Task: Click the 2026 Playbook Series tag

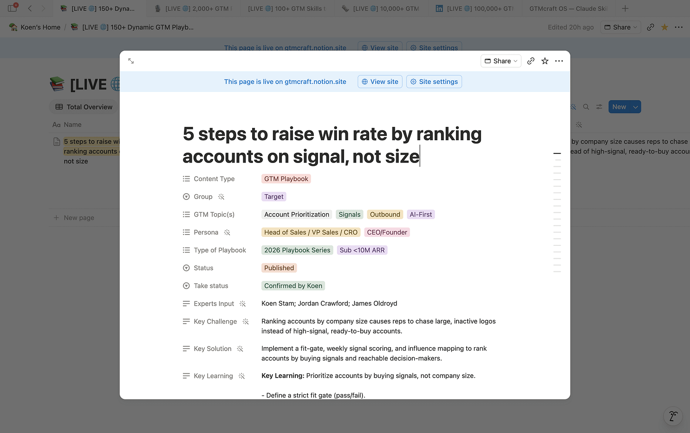Action: click(297, 250)
